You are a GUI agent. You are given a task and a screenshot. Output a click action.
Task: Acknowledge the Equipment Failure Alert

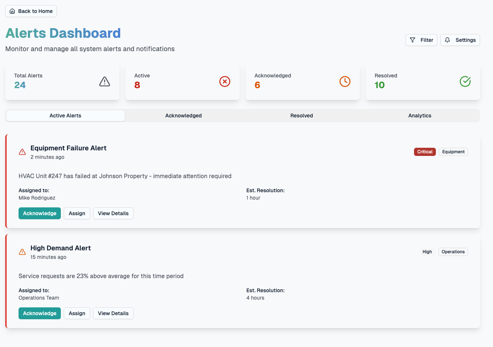39,213
